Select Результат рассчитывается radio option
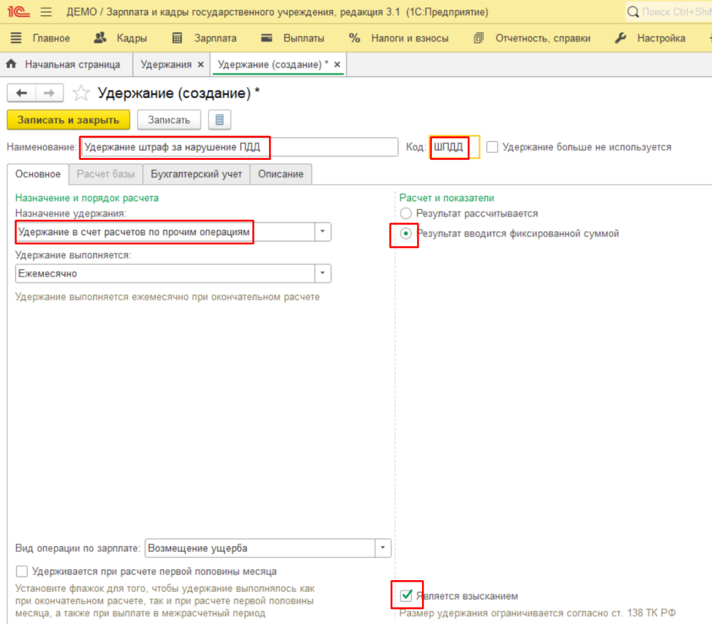 pos(406,214)
